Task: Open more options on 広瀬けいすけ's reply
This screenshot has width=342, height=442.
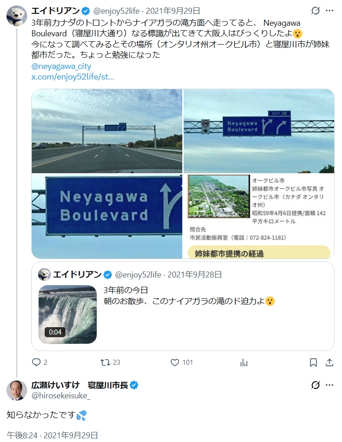Action: [330, 385]
